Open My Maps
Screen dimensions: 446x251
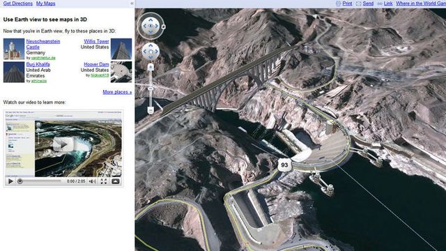click(45, 3)
